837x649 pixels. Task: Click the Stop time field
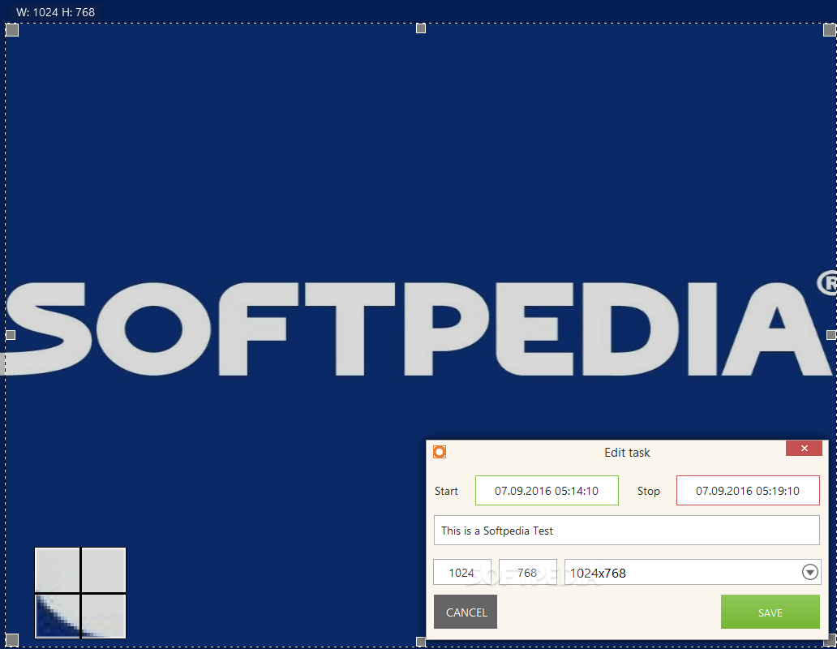point(748,491)
